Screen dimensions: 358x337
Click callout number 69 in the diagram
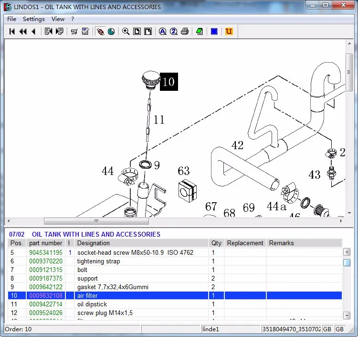249,207
